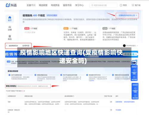The width and height of the screenshot is (149, 115).
Task: Open the 完整豁免地区和公告 link
Action: point(127,15)
